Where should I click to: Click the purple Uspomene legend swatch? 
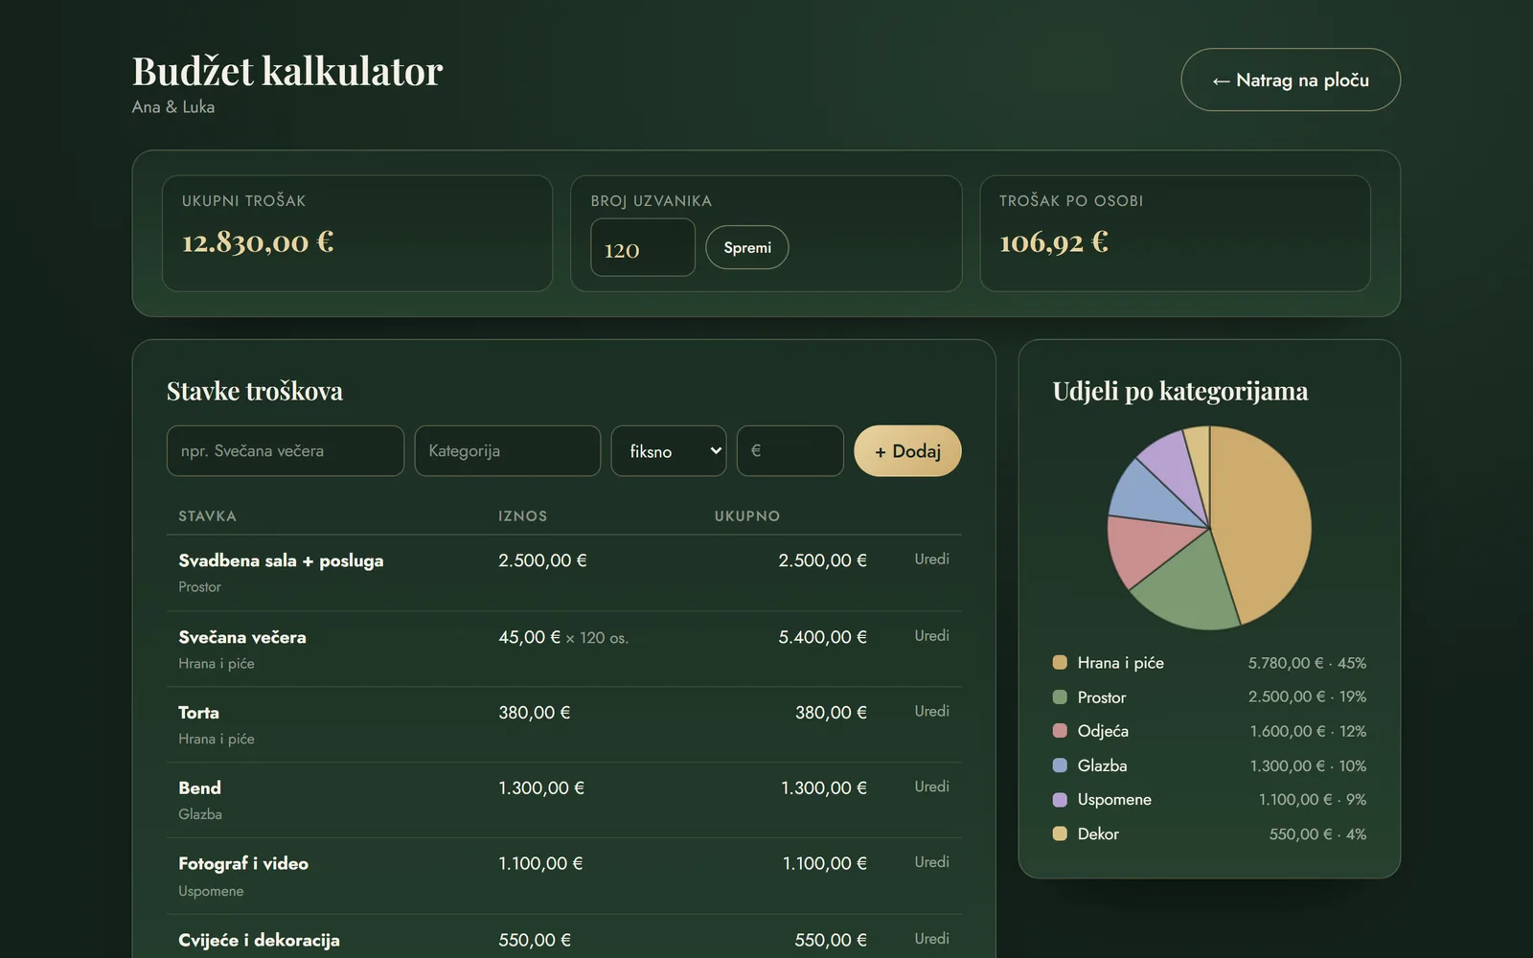tap(1060, 799)
